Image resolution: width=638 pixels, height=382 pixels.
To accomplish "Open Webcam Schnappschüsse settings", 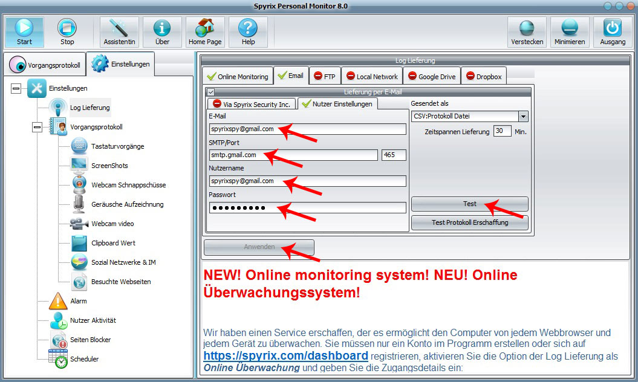I will click(x=129, y=185).
